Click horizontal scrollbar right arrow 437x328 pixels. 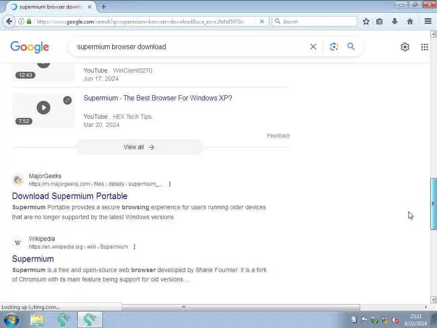(x=426, y=307)
